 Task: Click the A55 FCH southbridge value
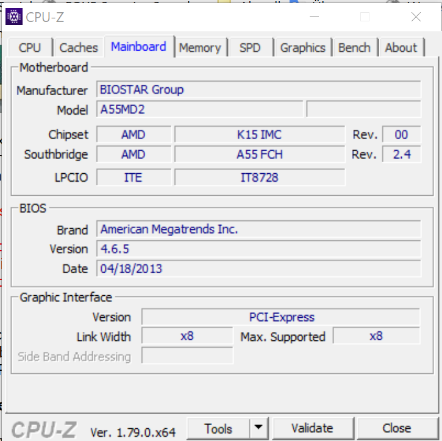point(260,154)
